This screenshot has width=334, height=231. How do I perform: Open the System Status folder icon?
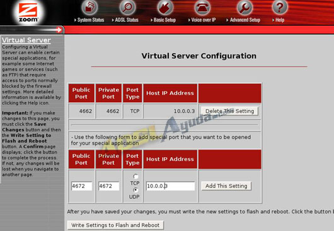89,8
